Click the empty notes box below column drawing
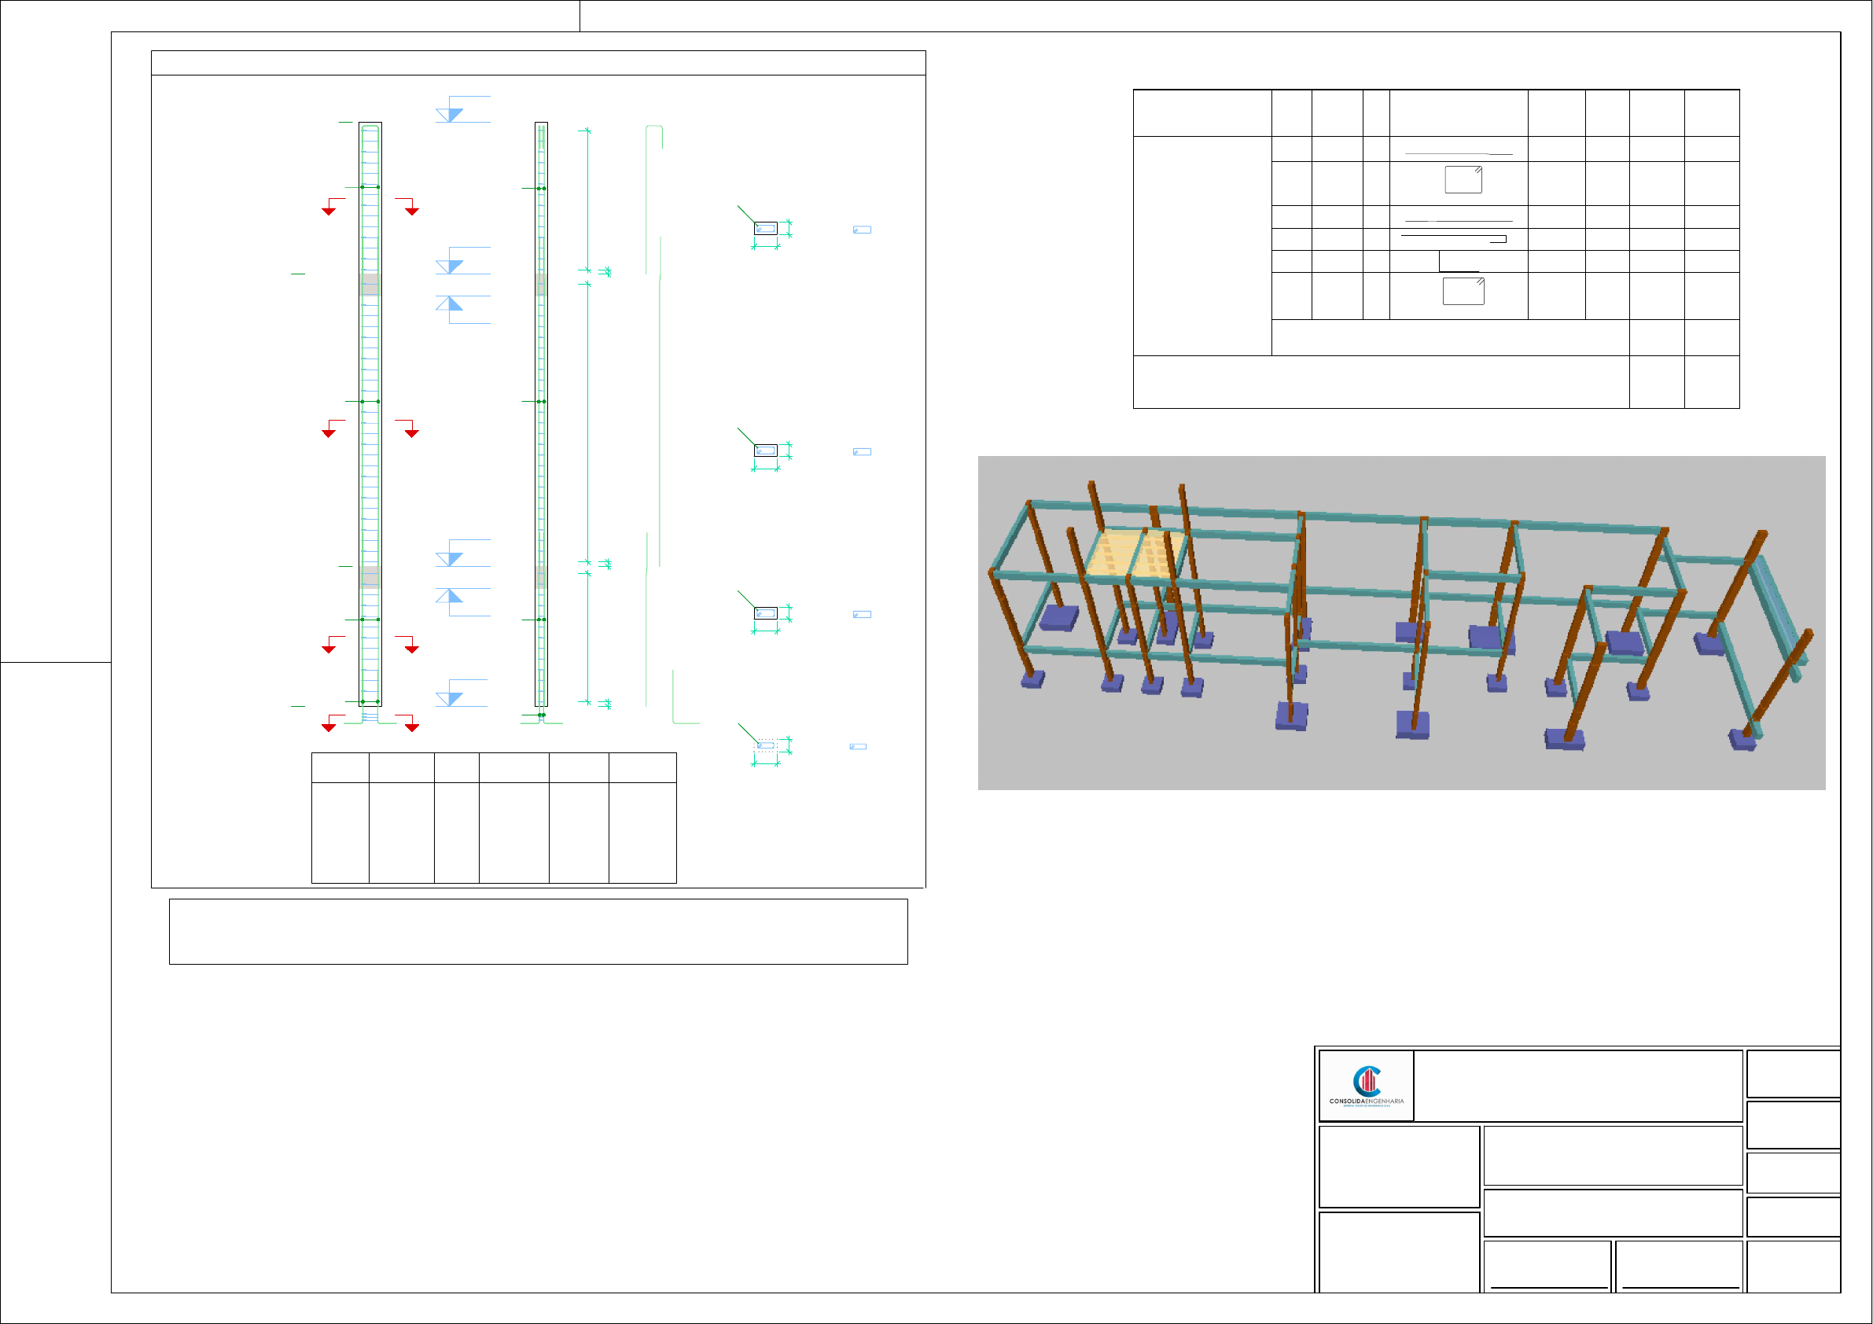This screenshot has height=1324, width=1873. (538, 932)
